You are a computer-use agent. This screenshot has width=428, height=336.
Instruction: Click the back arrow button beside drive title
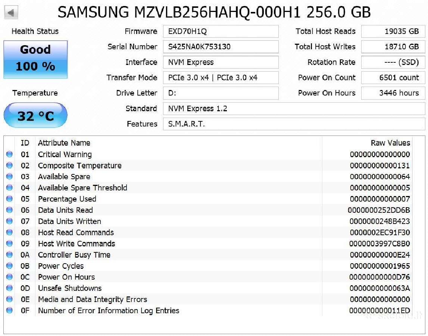coord(11,13)
